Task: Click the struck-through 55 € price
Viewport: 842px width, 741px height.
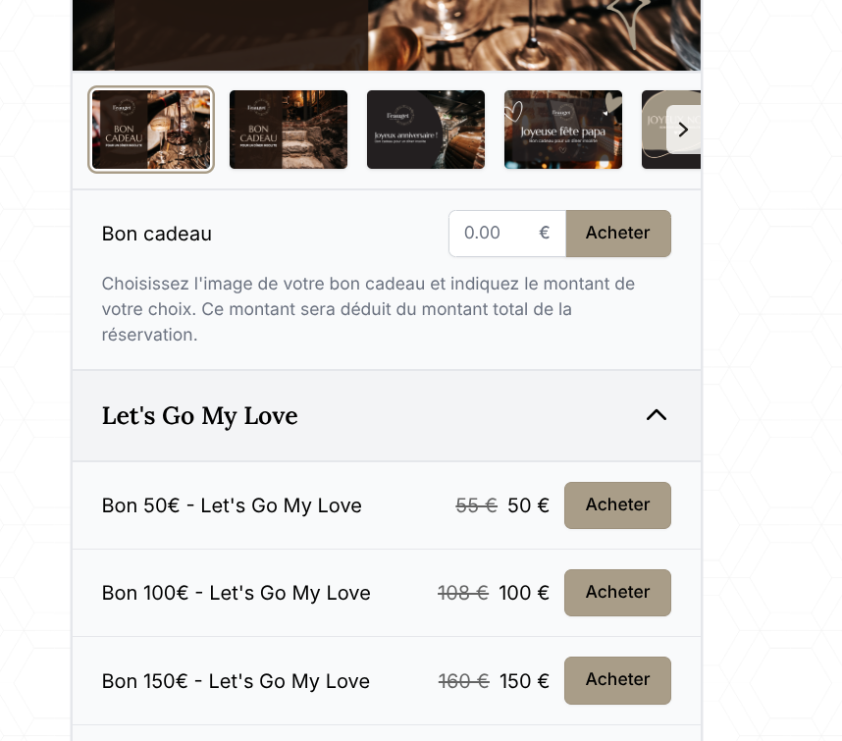Action: pyautogui.click(x=476, y=506)
